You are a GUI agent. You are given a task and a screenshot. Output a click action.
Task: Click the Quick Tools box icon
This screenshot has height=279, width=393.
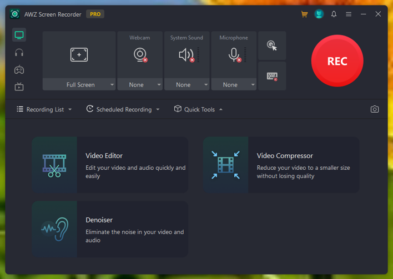178,109
